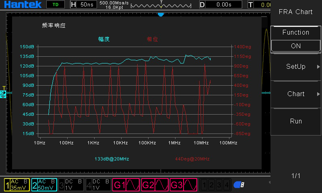Screen dimensions: 322x193
Task: Select channel 1 AC 35mV indicator
Action: [17, 185]
